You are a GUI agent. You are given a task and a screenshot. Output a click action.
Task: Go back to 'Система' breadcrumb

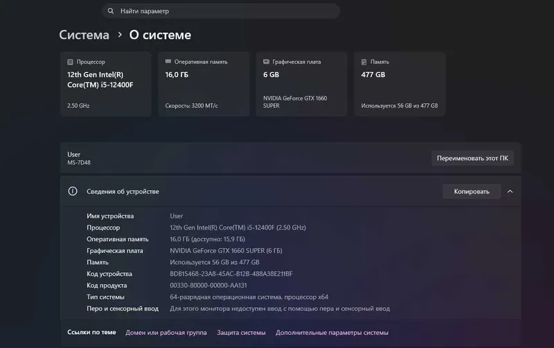pyautogui.click(x=84, y=35)
